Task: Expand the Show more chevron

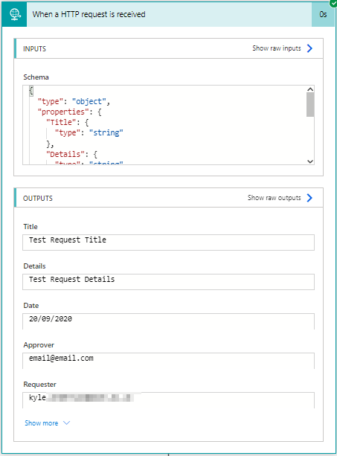Action: click(67, 423)
